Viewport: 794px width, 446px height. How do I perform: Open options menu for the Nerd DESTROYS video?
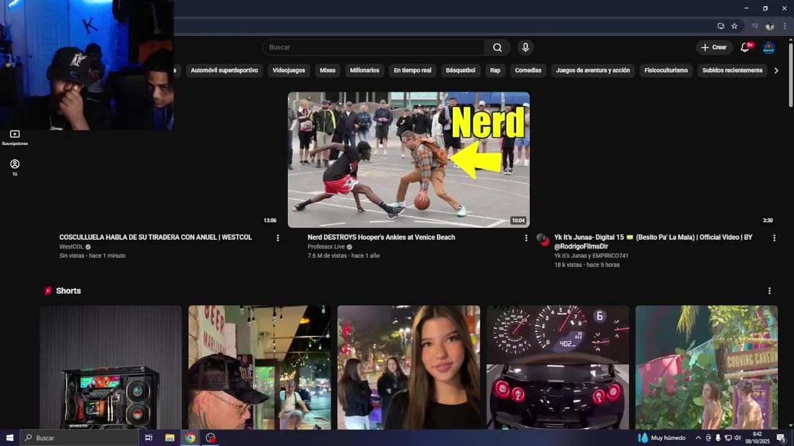click(x=526, y=238)
